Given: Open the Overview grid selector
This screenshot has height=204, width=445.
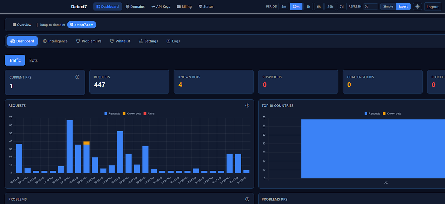Looking at the screenshot, I should [22, 24].
